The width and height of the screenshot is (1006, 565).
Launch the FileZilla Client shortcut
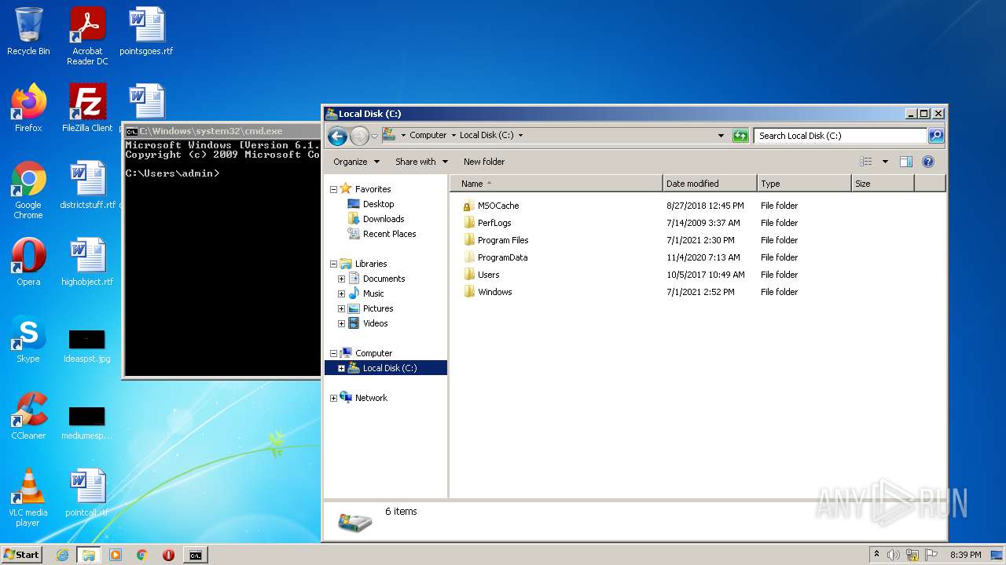pyautogui.click(x=87, y=108)
